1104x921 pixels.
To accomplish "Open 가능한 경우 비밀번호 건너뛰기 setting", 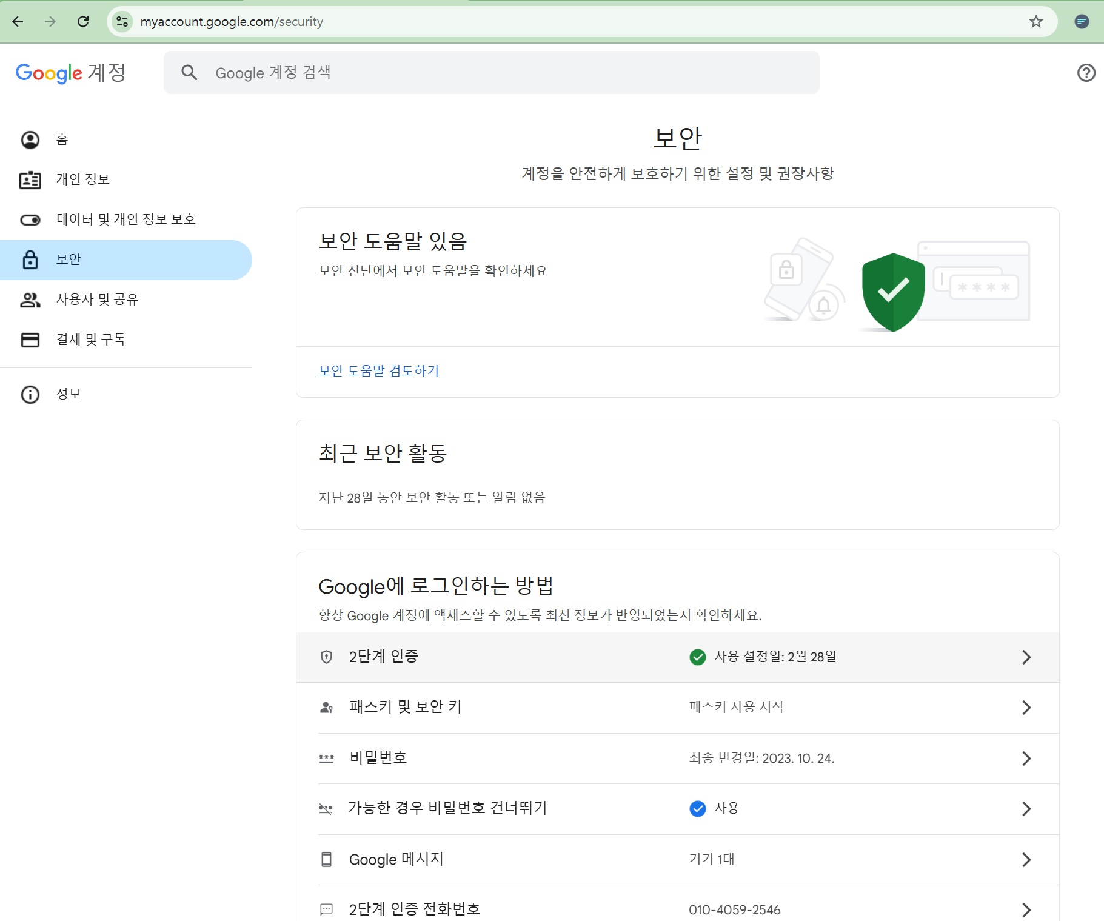I will 677,808.
